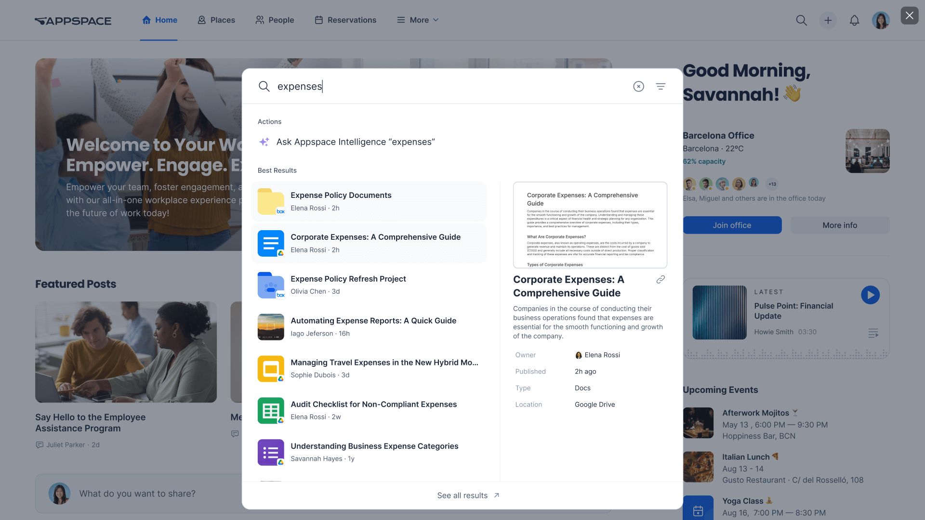
Task: Play the Pulse Point Financial Update
Action: (x=870, y=295)
